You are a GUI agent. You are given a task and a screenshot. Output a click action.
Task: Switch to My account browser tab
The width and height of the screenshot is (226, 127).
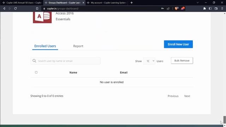[x=107, y=2]
